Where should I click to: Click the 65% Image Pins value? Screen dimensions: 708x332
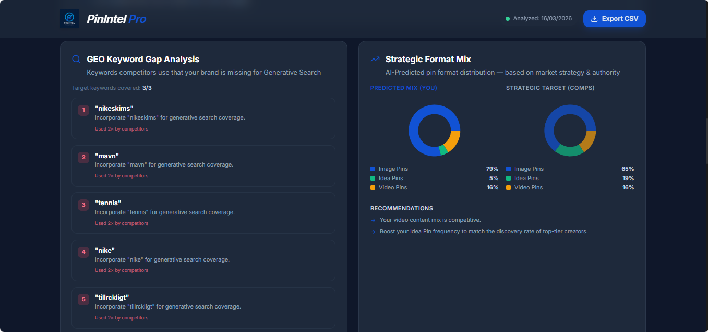pyautogui.click(x=628, y=169)
